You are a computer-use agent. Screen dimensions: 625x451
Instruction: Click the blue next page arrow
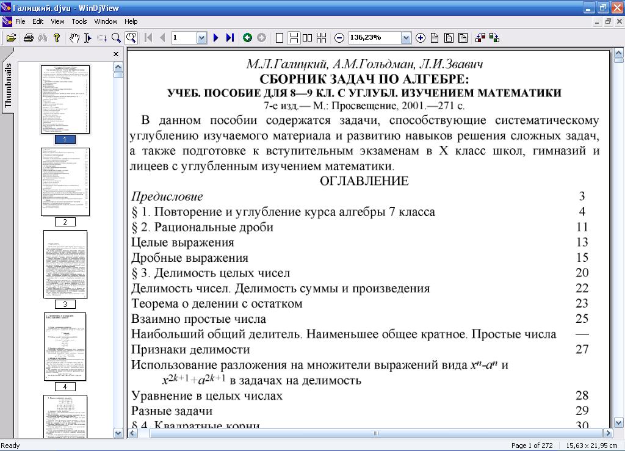pyautogui.click(x=215, y=38)
